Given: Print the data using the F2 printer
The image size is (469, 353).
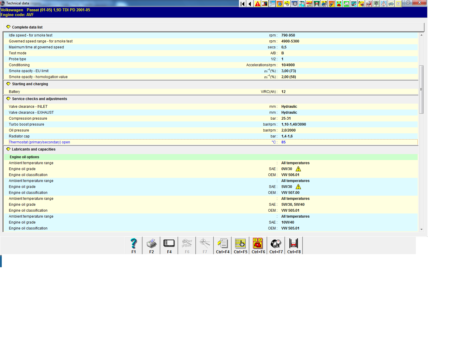Looking at the screenshot, I should (151, 246).
